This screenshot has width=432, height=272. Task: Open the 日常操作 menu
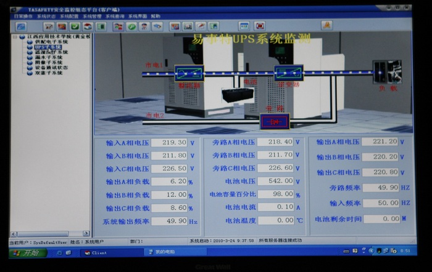[23, 17]
